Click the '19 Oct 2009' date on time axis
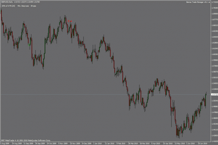This screenshot has width=218, height=145. tap(51, 144)
